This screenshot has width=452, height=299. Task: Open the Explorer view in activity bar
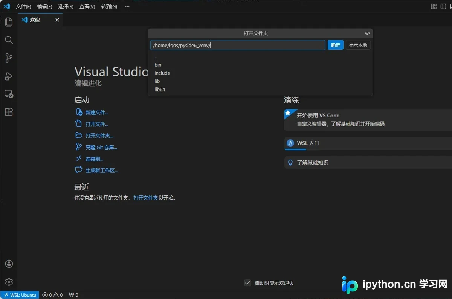point(9,22)
